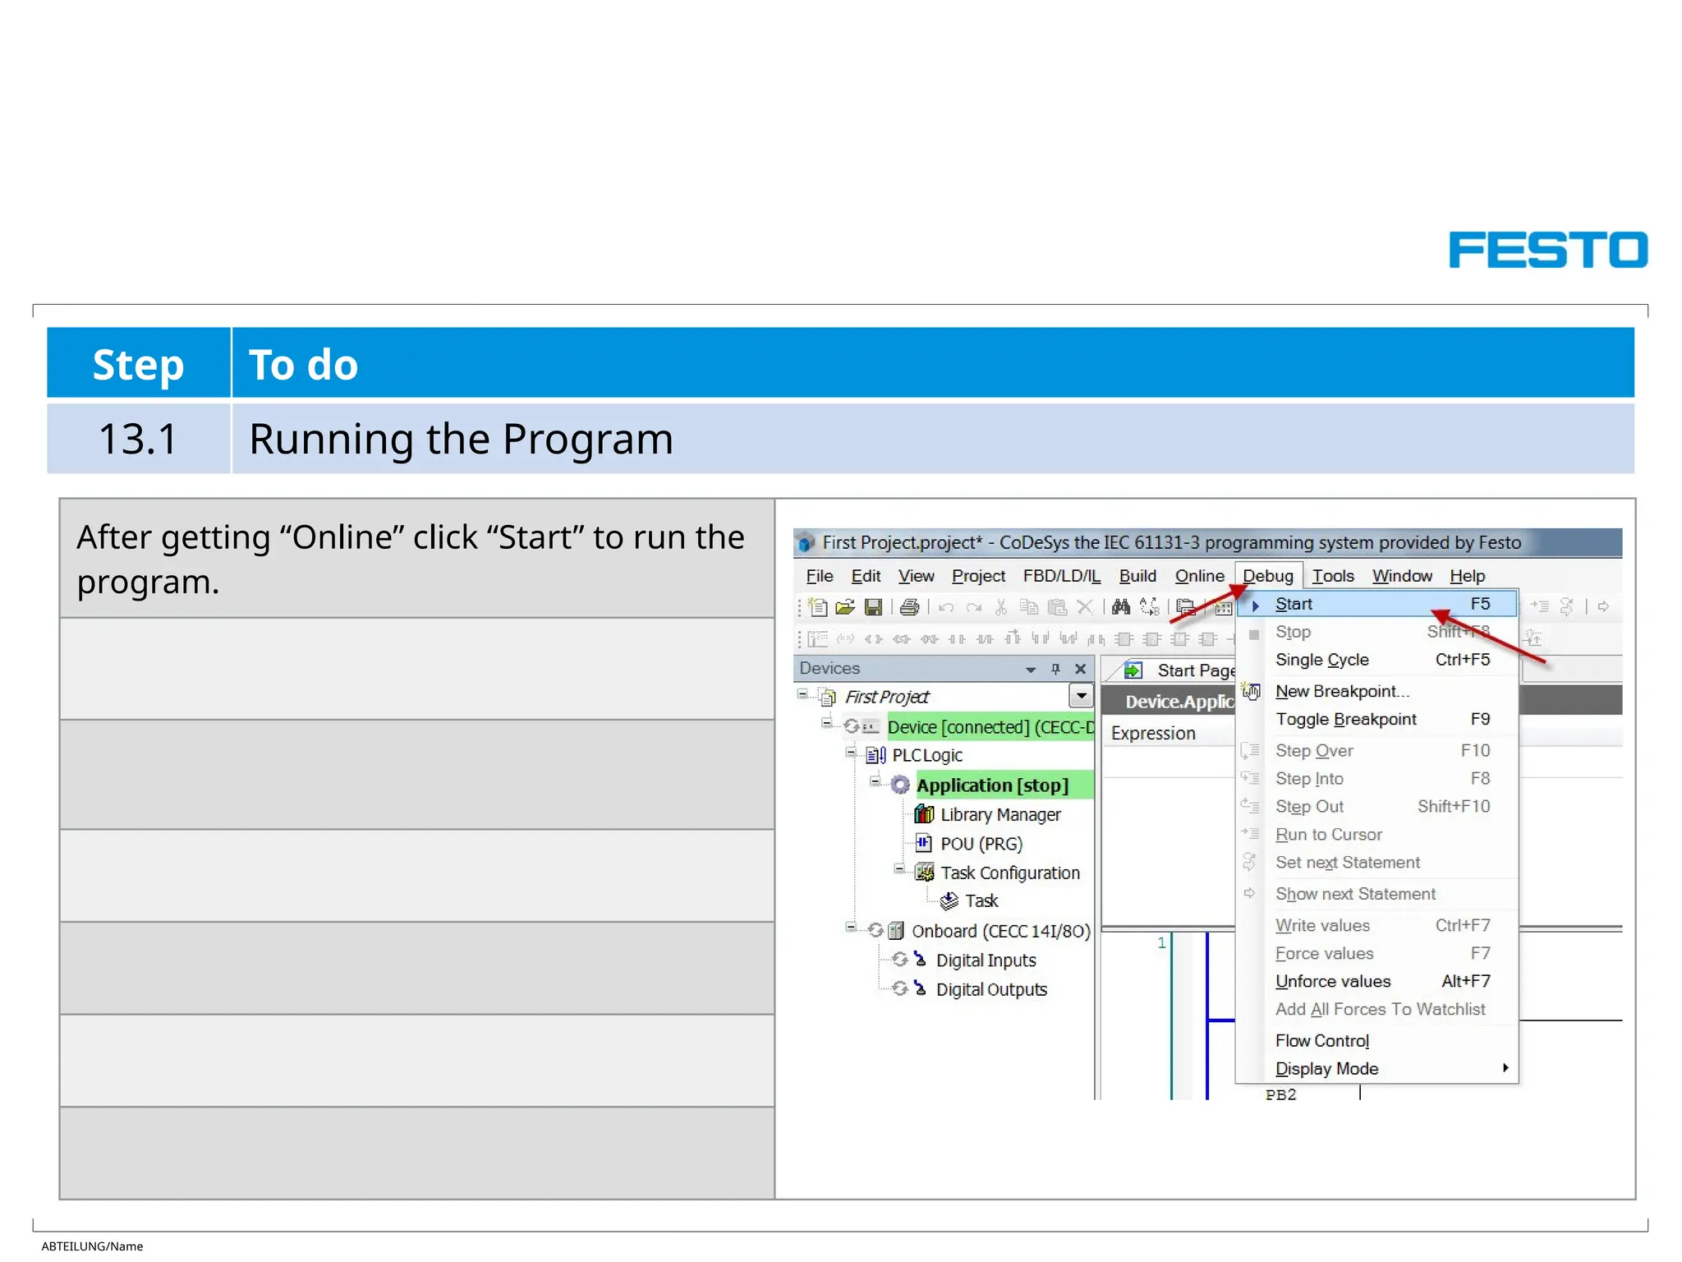Viewport: 1682px width, 1262px height.
Task: Click the Task Configuration icon
Action: click(925, 873)
